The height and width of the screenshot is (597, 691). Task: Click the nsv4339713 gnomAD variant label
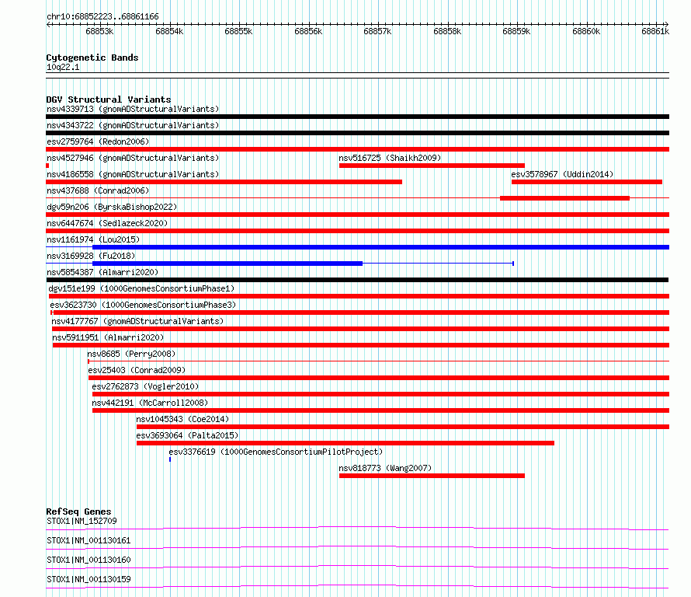coord(133,109)
